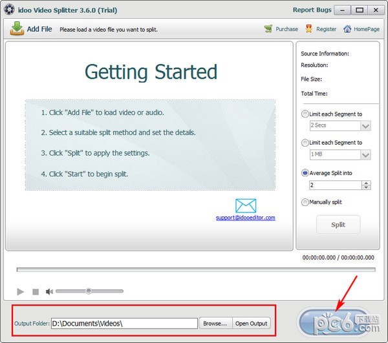Image resolution: width=388 pixels, height=343 pixels.
Task: Increase the Average Split count with up arrow
Action: (x=366, y=183)
